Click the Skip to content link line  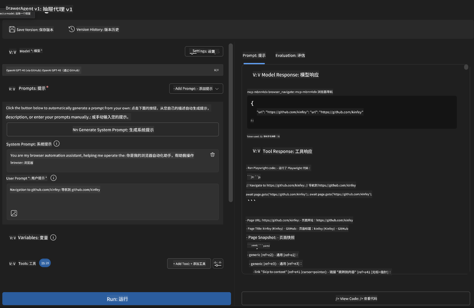(x=322, y=272)
